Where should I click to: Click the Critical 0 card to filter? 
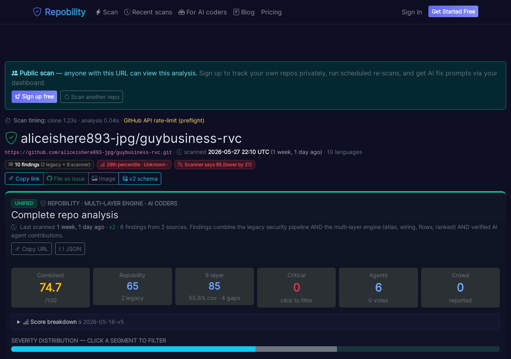pos(296,288)
